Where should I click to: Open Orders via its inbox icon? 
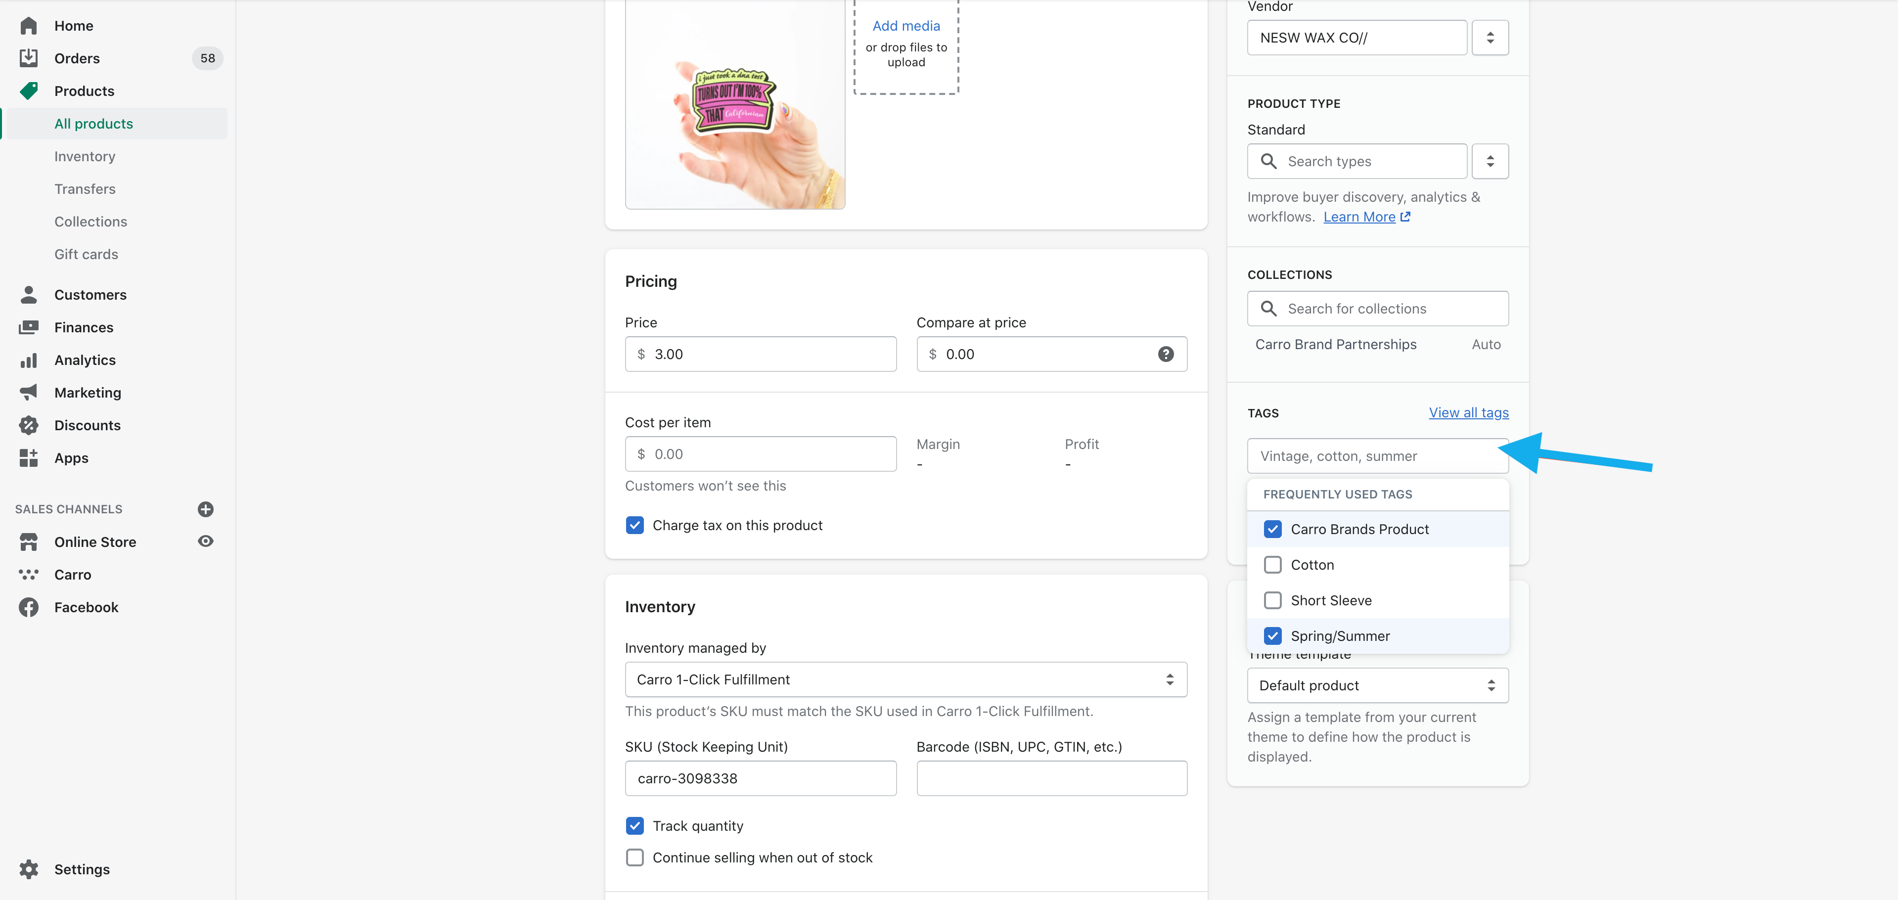click(x=29, y=58)
